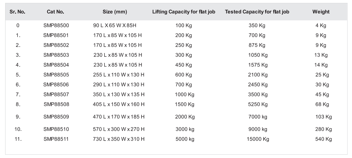Click catalog number SMP88507 cell
This screenshot has width=352, height=158.
[x=56, y=94]
